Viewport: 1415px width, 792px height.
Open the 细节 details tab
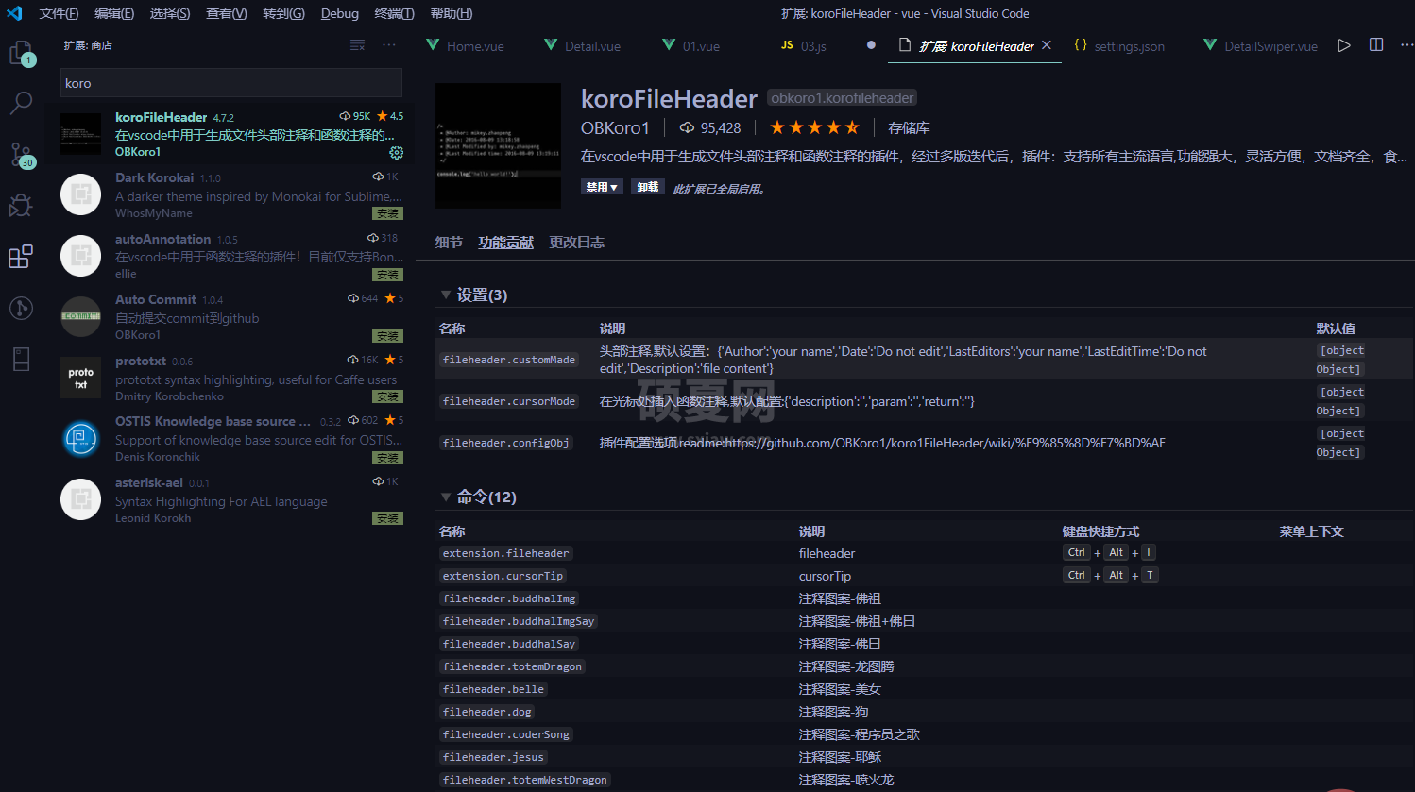click(x=449, y=243)
